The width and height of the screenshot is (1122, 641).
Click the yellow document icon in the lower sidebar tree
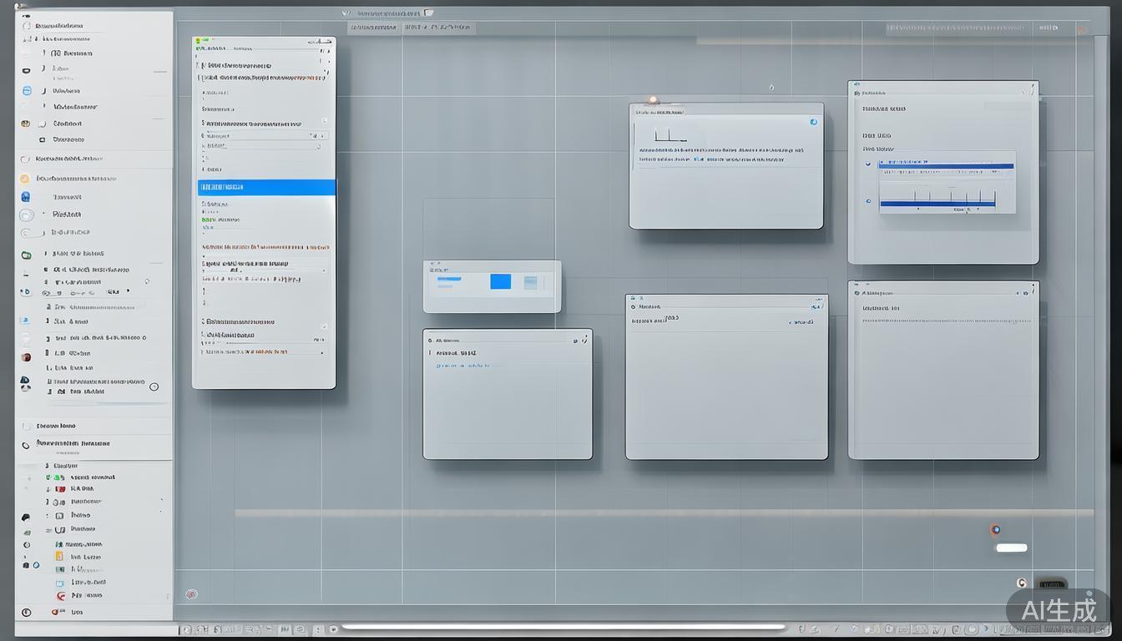tap(59, 556)
